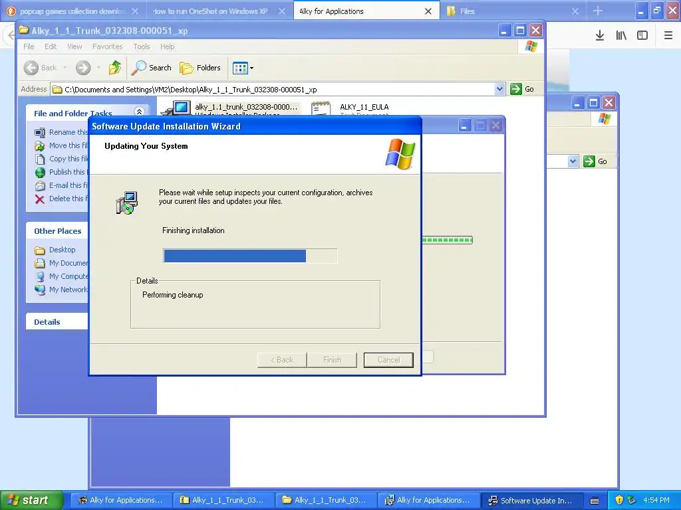681x510 pixels.
Task: Toggle the browser sidebar icon
Action: coord(642,35)
